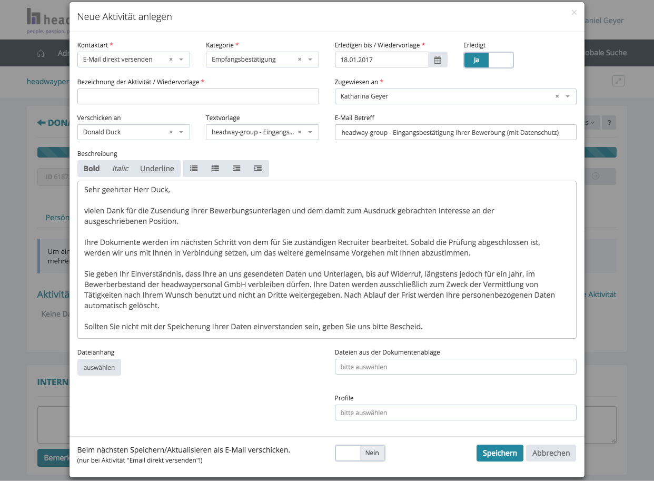654x481 pixels.
Task: Click the first list icon beside Underline
Action: [194, 169]
